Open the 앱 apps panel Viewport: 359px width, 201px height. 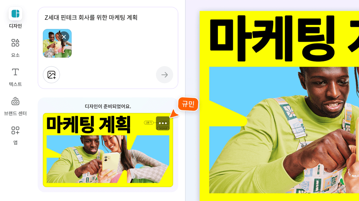tap(15, 135)
